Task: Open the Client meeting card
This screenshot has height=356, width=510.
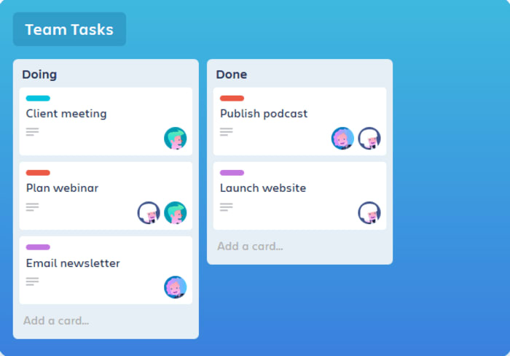Action: coord(106,121)
